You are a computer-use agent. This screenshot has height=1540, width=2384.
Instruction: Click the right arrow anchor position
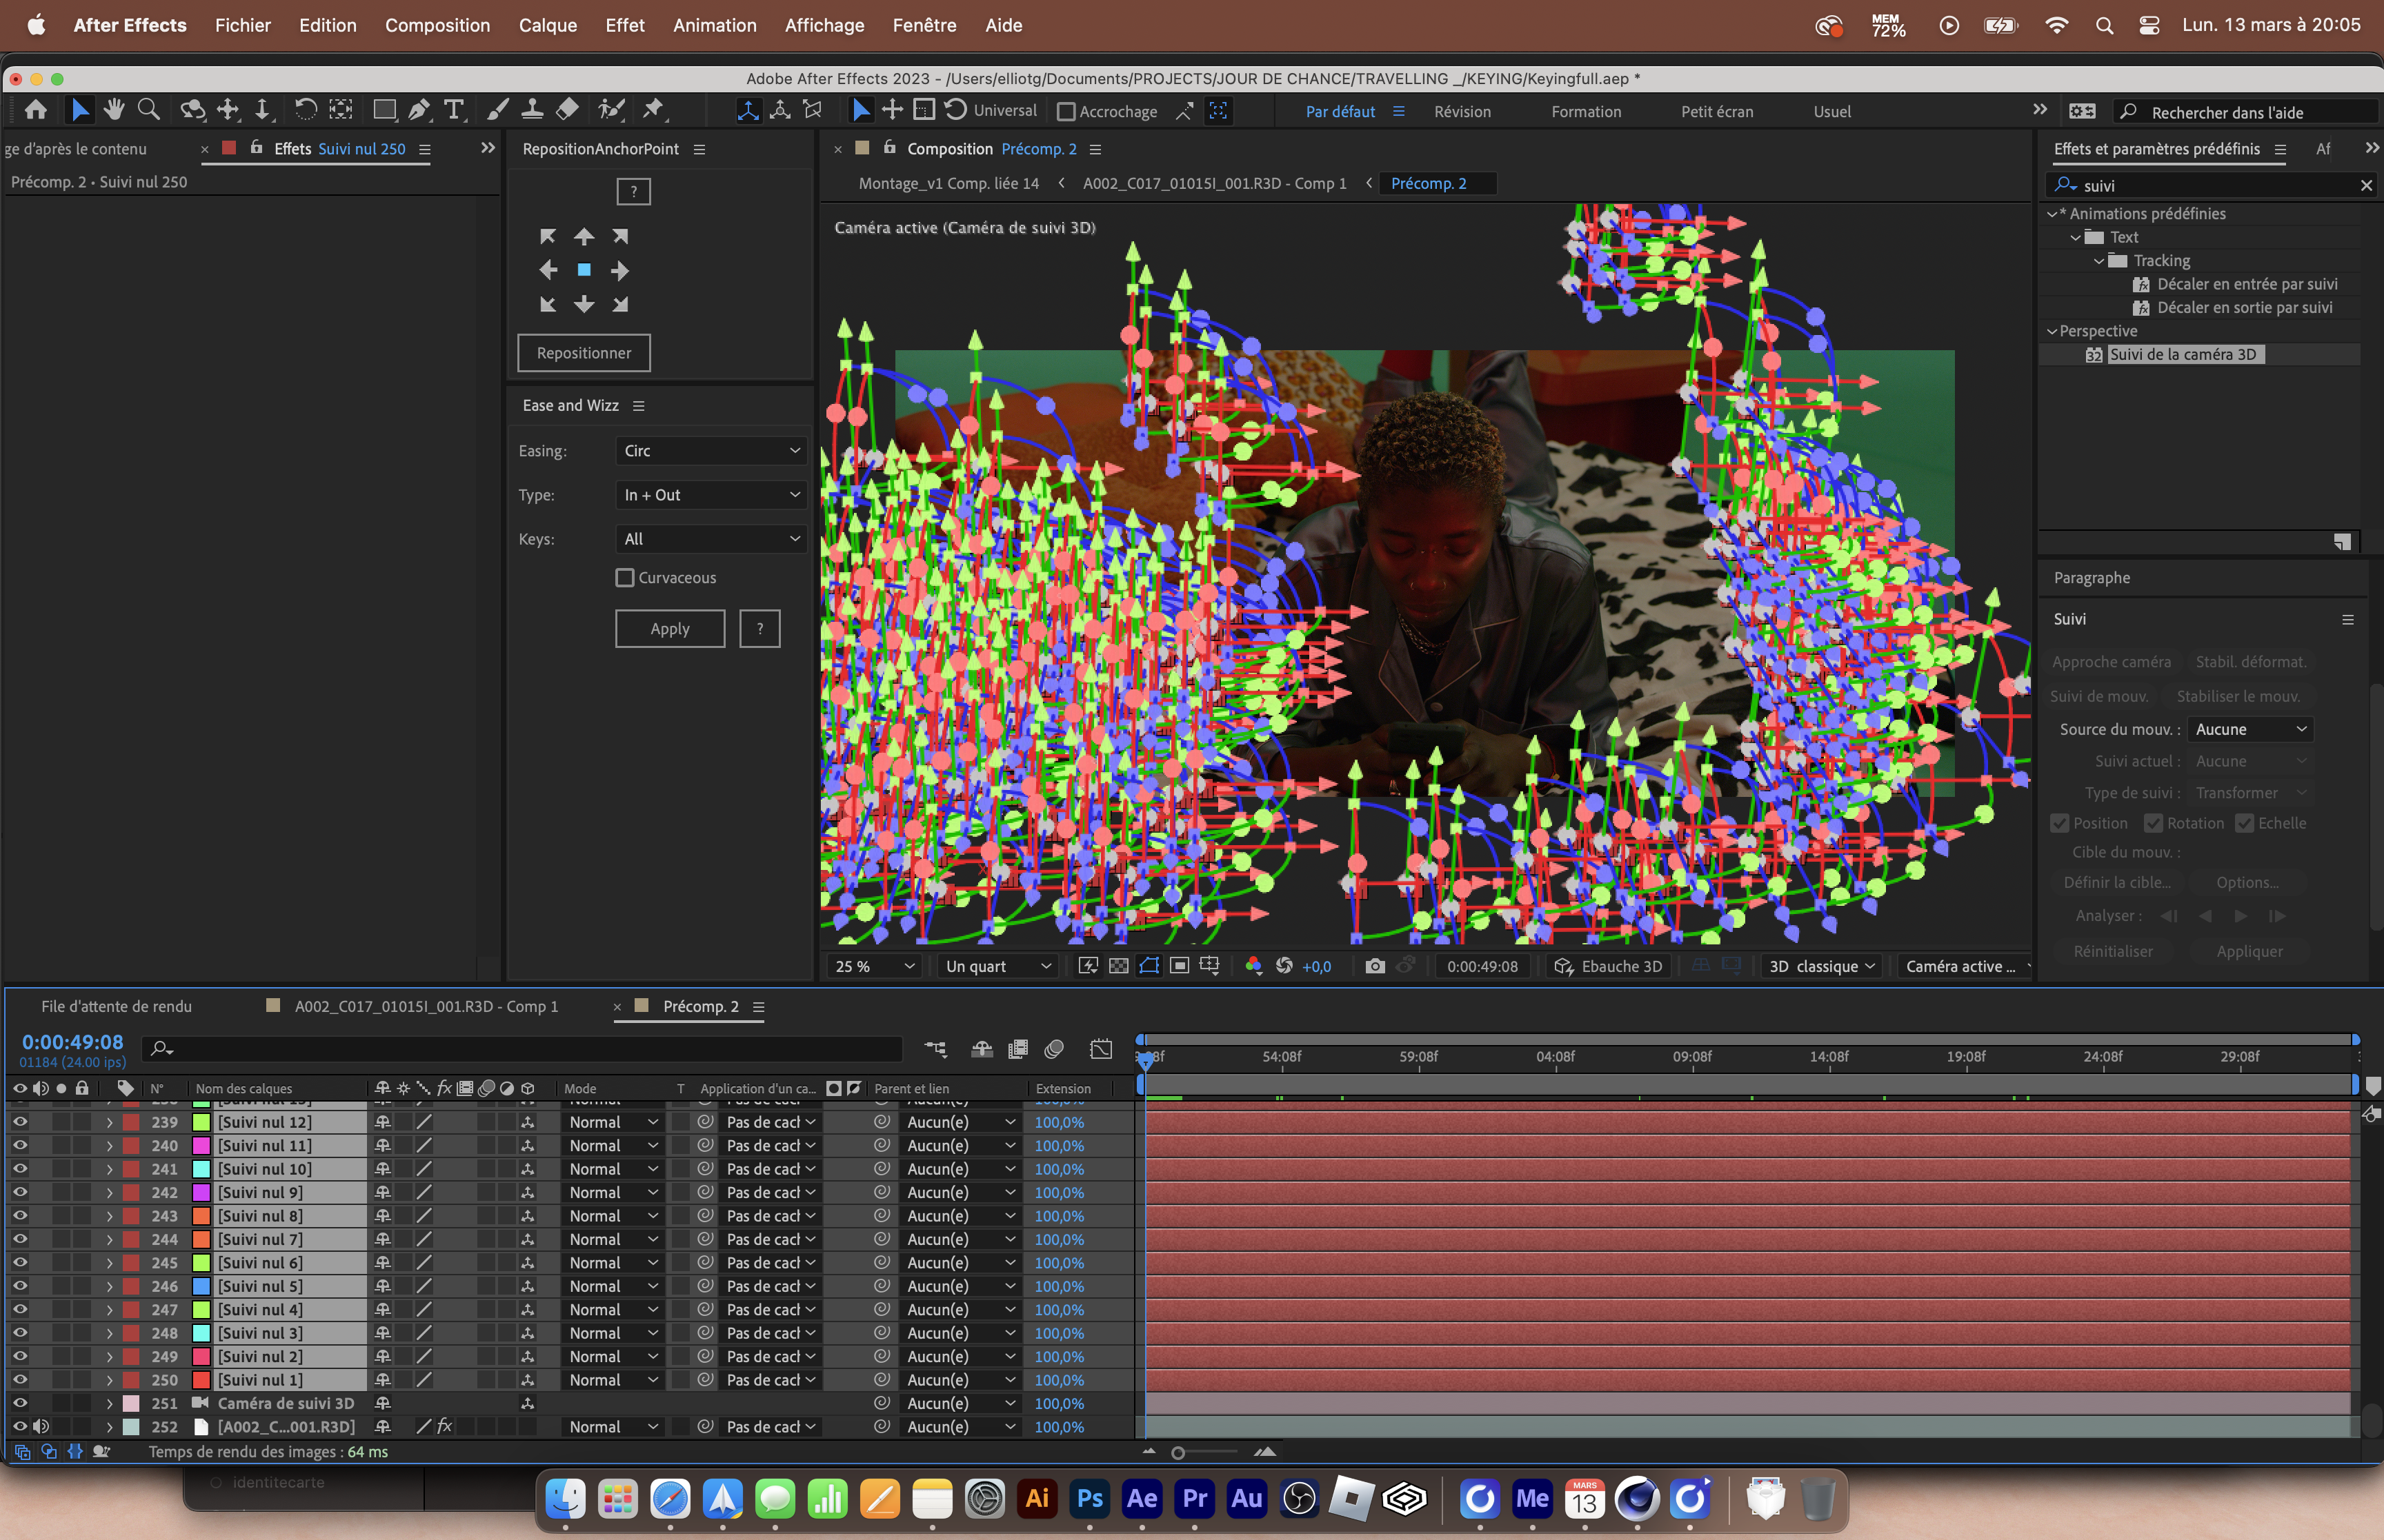[x=620, y=270]
